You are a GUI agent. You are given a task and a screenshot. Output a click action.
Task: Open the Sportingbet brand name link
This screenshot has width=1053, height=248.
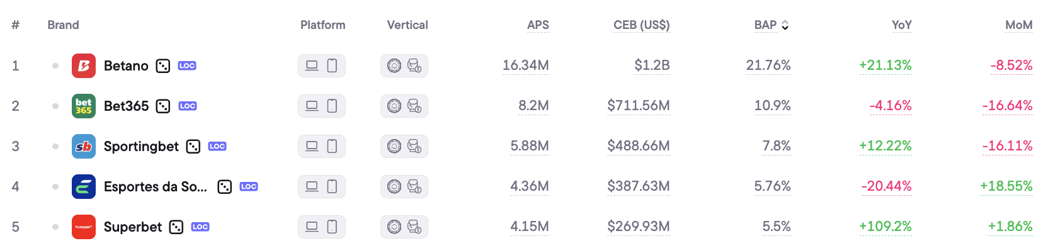click(141, 146)
